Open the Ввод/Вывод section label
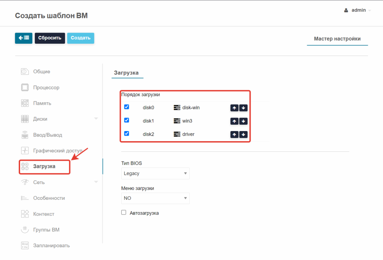Image resolution: width=383 pixels, height=260 pixels. click(48, 135)
